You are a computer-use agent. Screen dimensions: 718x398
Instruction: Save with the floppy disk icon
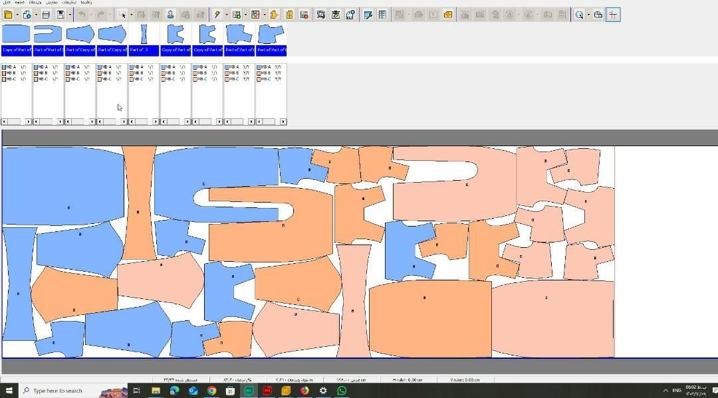60,15
